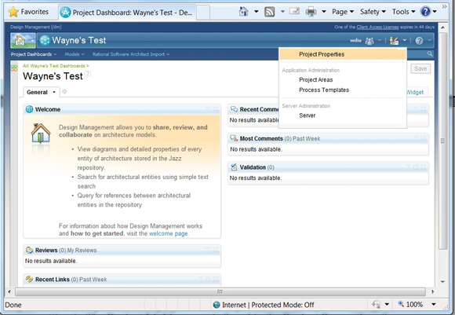Click the dashboards sidebar icon left of title
This screenshot has height=315, width=455.
coord(14,68)
